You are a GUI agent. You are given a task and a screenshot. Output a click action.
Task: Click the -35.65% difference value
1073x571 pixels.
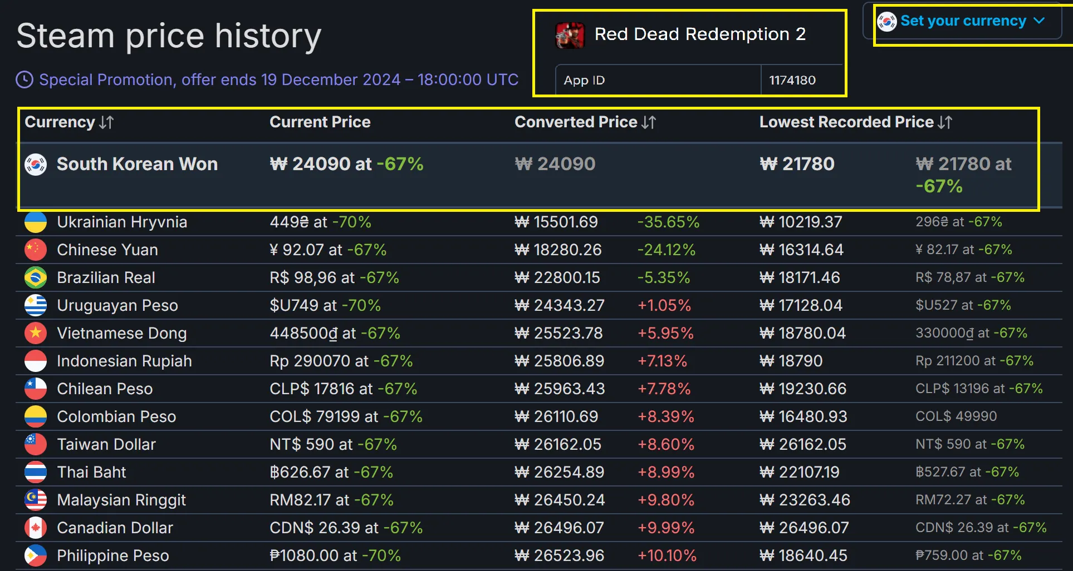click(668, 222)
